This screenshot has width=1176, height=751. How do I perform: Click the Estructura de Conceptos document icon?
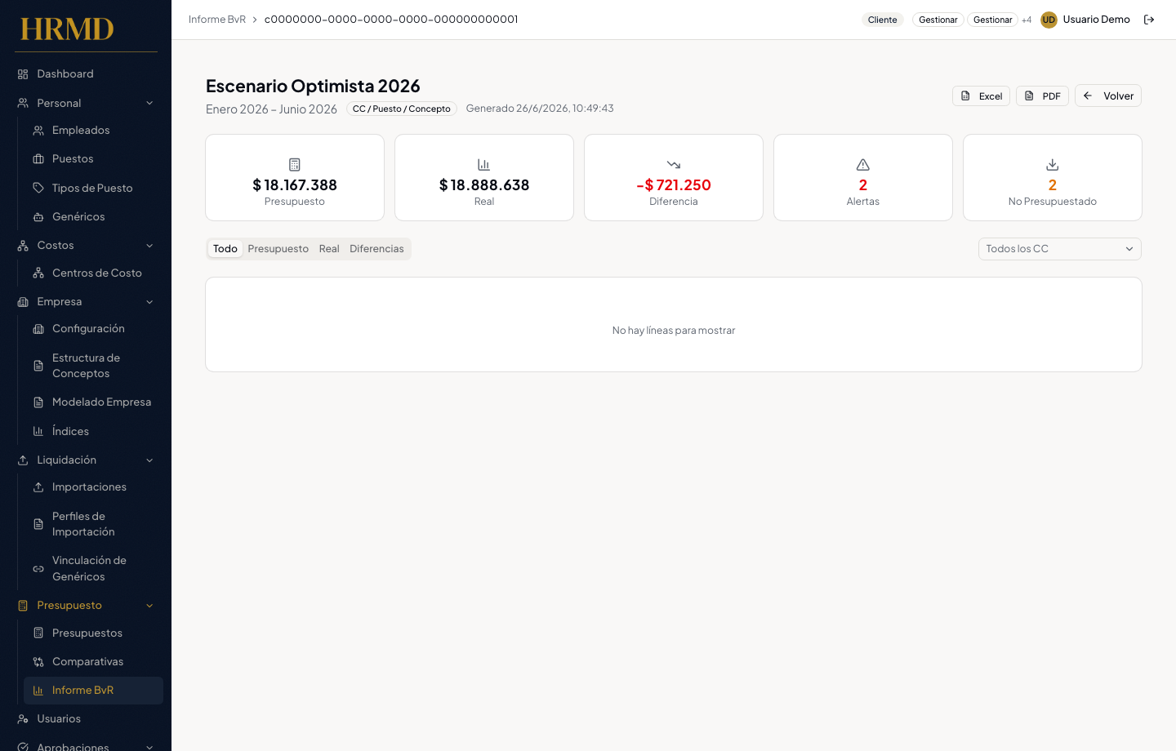point(38,366)
